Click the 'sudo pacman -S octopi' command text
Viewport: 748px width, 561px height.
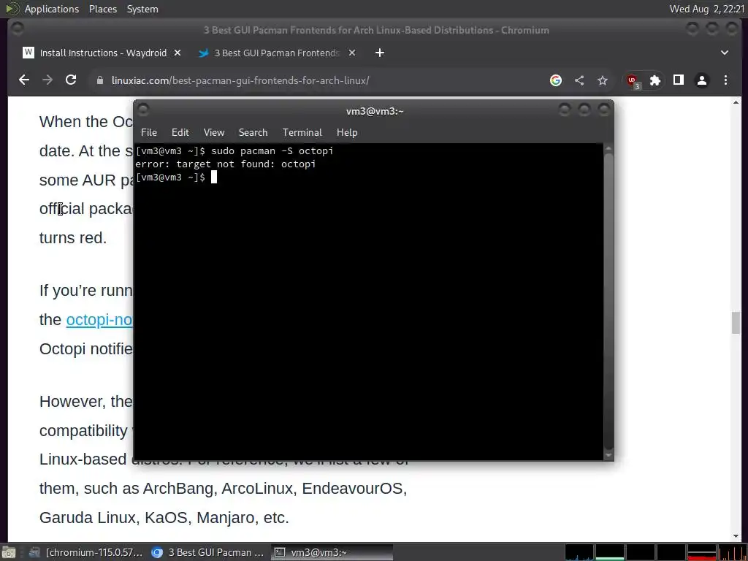point(272,150)
